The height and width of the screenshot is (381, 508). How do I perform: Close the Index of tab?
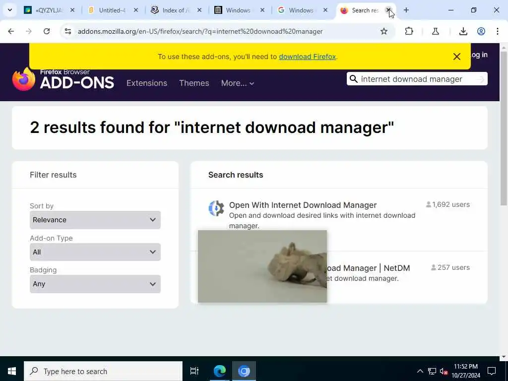pyautogui.click(x=199, y=10)
